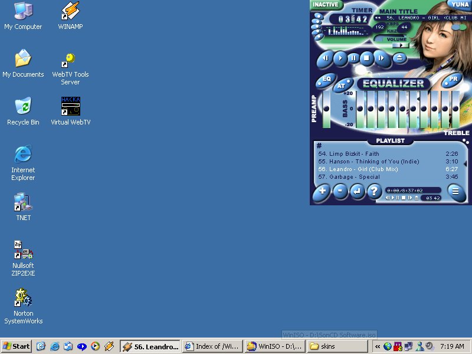This screenshot has height=354, width=472.
Task: Toggle the equalizer AT auto button
Action: (x=341, y=86)
